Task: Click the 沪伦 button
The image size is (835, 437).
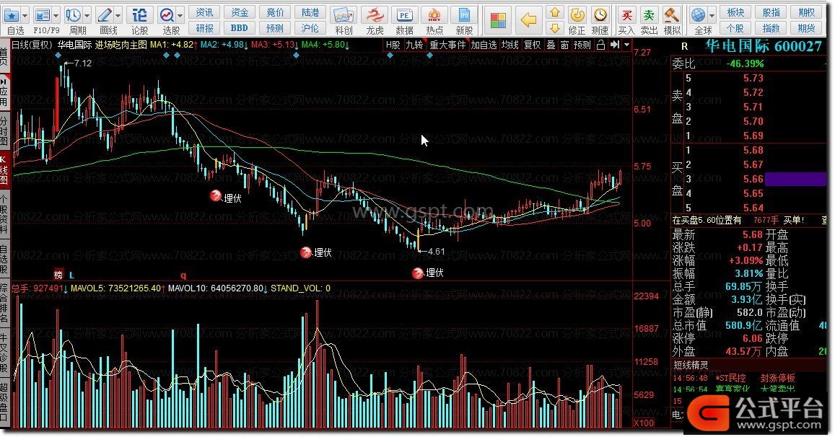Action: (x=310, y=27)
